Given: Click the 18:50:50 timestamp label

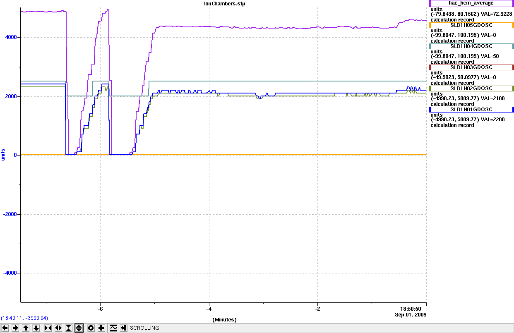Looking at the screenshot, I should [x=410, y=309].
